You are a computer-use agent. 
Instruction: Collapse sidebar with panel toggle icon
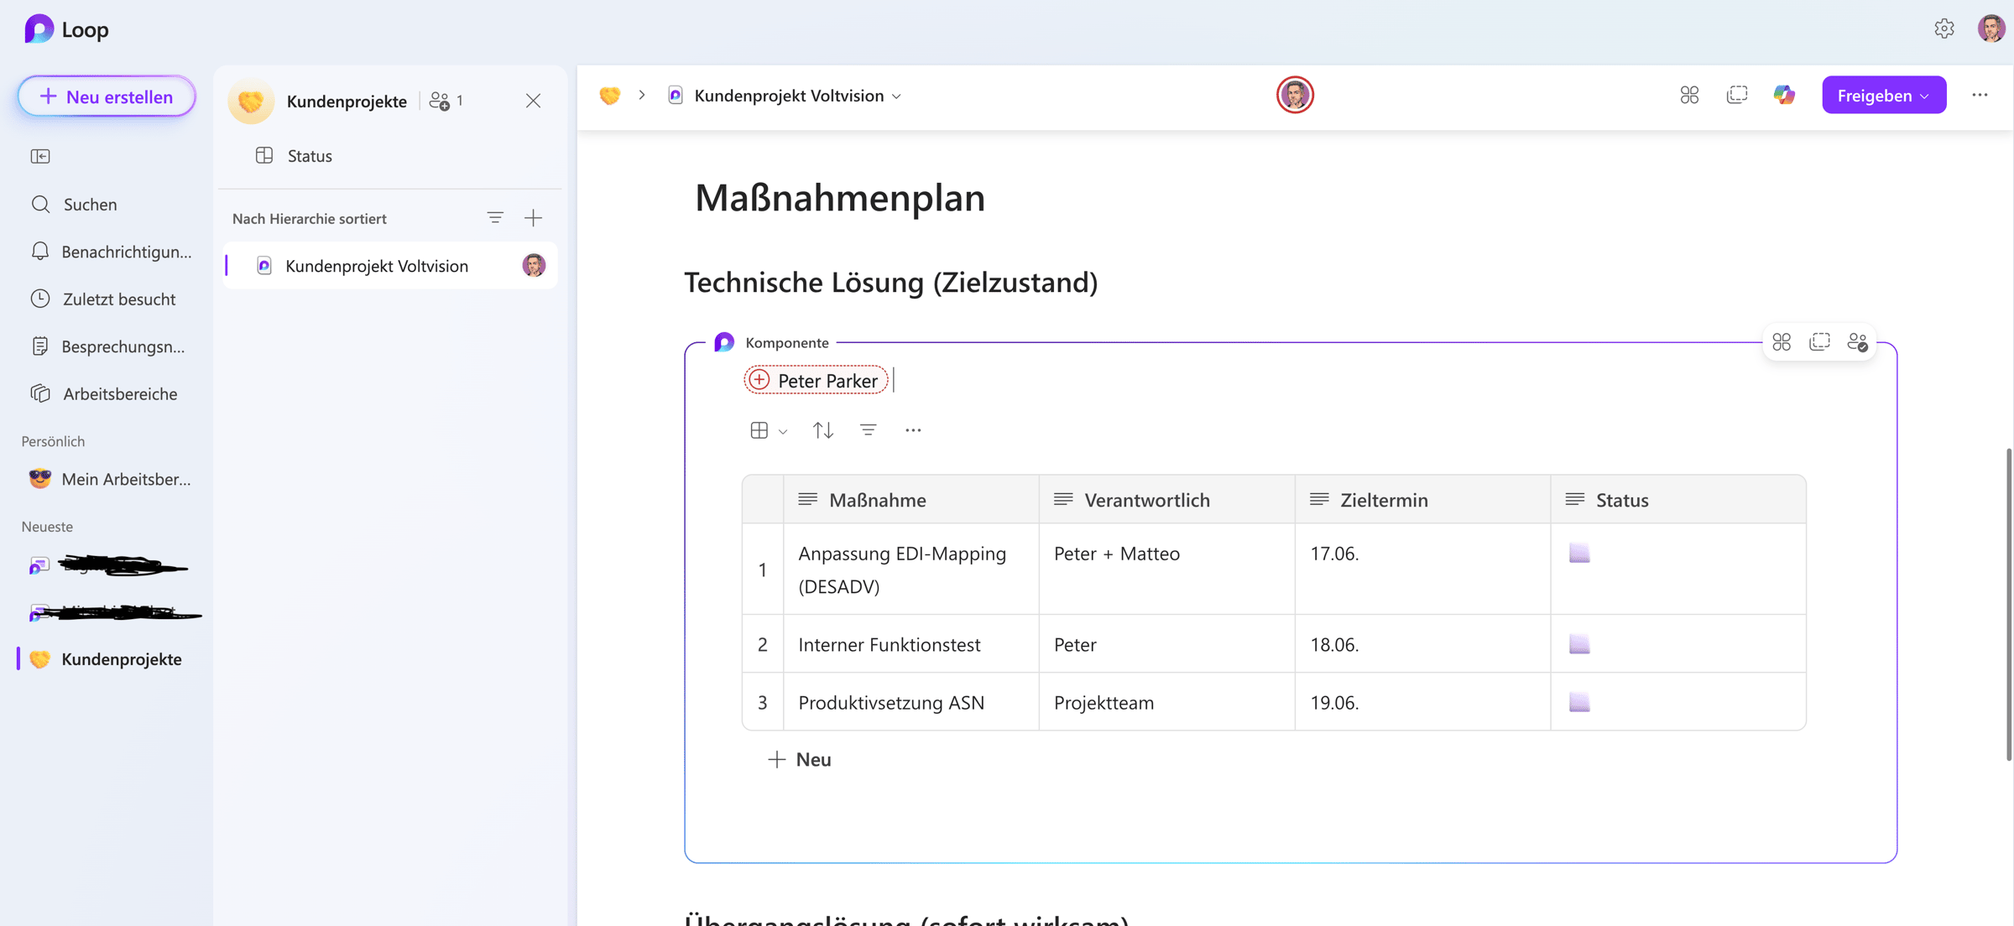pos(40,156)
